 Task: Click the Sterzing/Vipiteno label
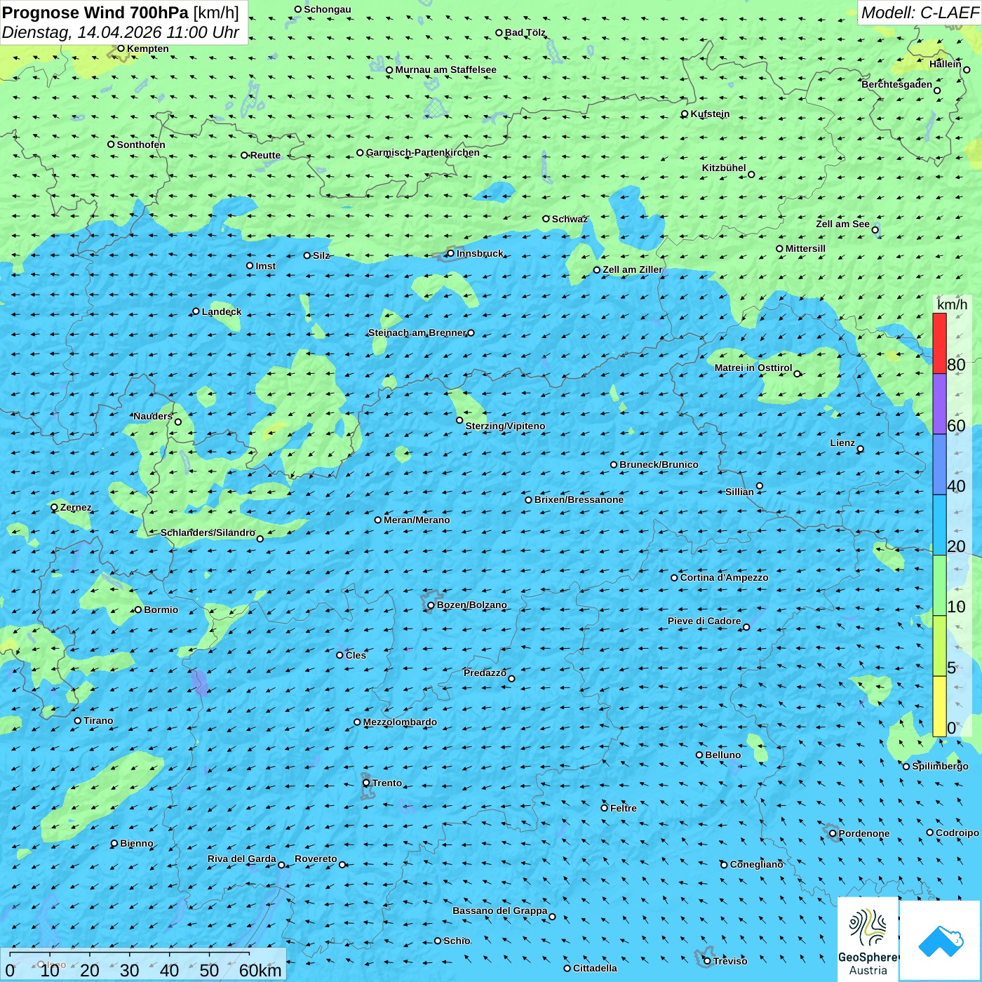click(505, 426)
